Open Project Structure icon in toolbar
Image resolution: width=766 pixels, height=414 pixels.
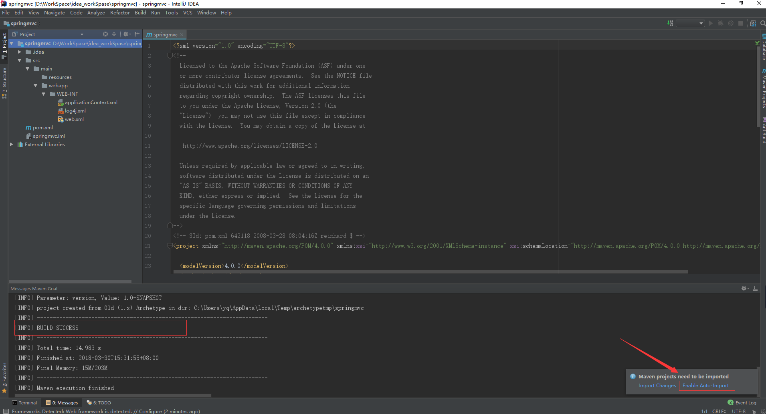pos(753,23)
